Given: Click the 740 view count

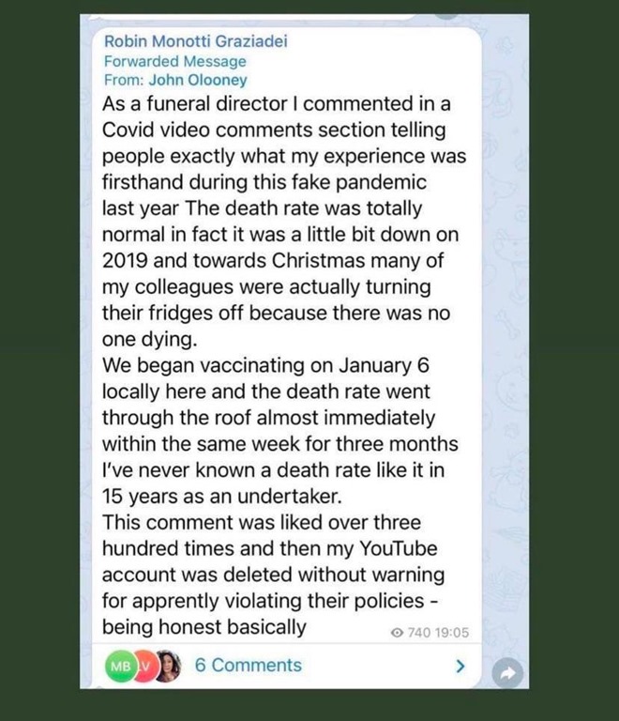Looking at the screenshot, I should 415,633.
